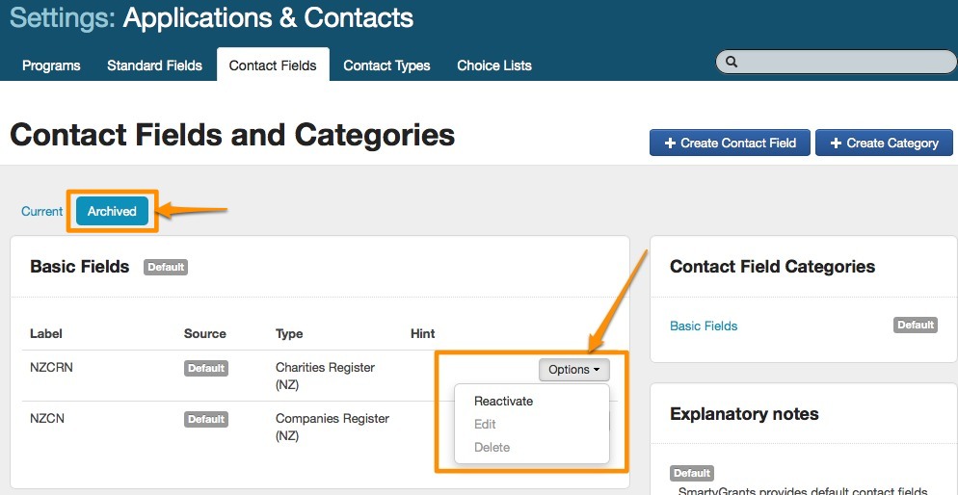The width and height of the screenshot is (958, 495).
Task: Show Current contact fields
Action: click(42, 212)
